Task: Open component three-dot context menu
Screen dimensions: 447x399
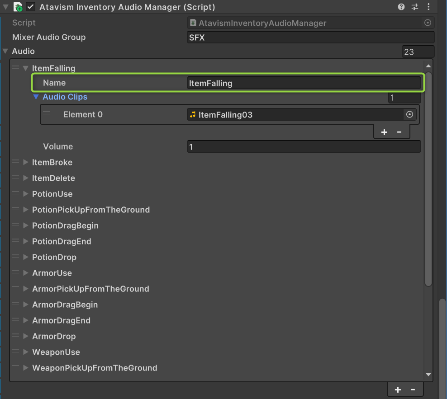Action: click(428, 7)
